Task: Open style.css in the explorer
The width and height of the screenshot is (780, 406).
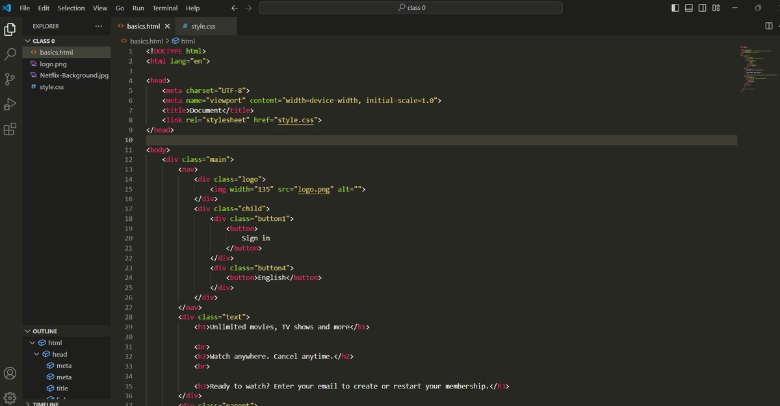Action: (67, 87)
